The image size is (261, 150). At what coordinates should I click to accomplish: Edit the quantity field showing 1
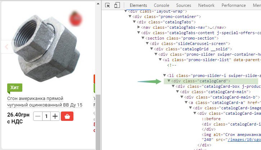(x=46, y=116)
